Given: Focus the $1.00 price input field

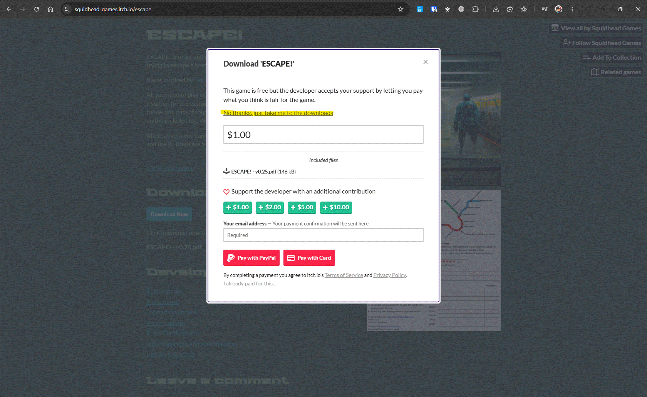Looking at the screenshot, I should point(323,135).
